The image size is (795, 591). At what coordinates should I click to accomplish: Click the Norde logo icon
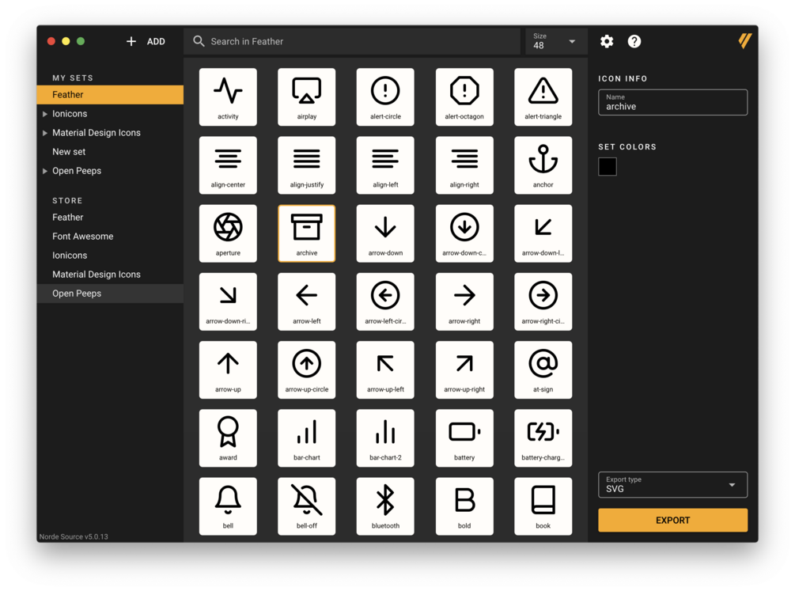[x=744, y=41]
